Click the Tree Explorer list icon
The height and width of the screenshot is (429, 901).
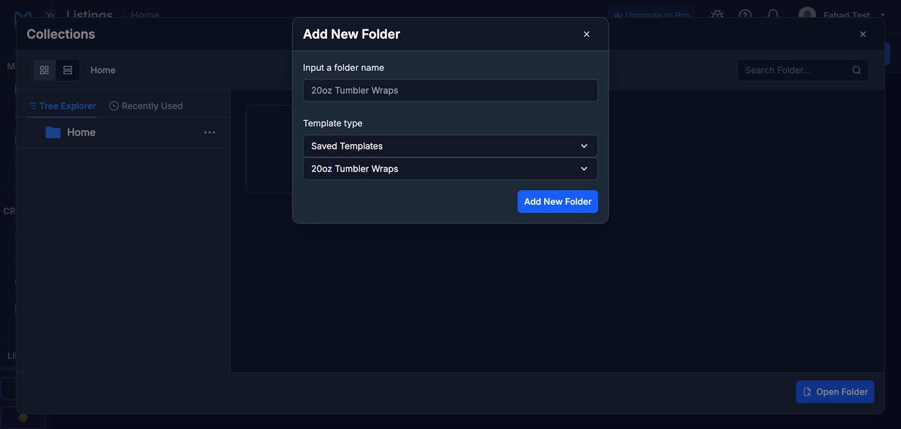point(32,106)
